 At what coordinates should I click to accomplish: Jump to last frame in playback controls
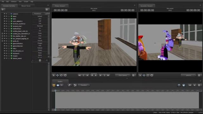coord(108,75)
